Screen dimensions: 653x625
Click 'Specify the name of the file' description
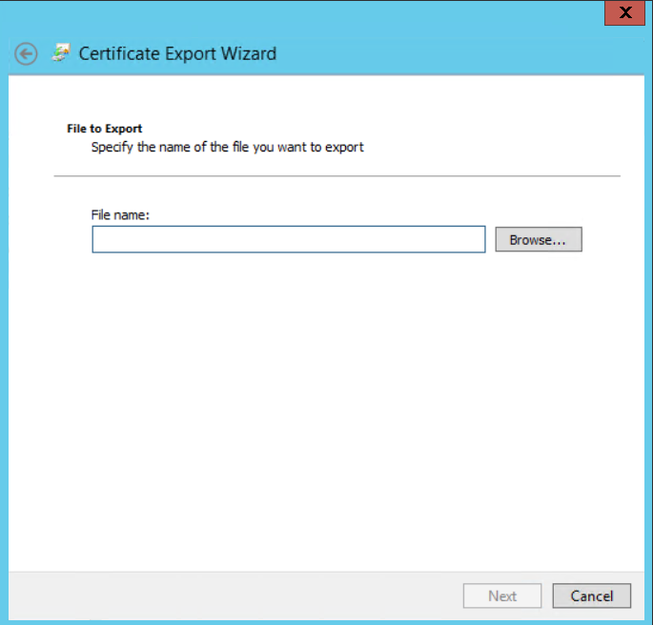228,148
